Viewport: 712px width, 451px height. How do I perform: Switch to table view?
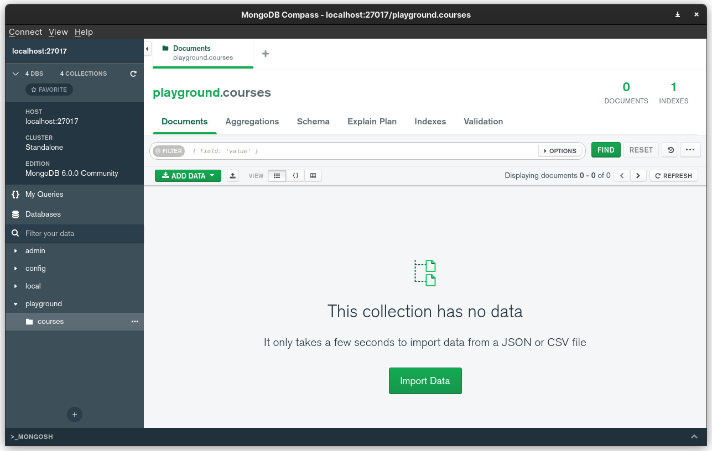pos(313,176)
